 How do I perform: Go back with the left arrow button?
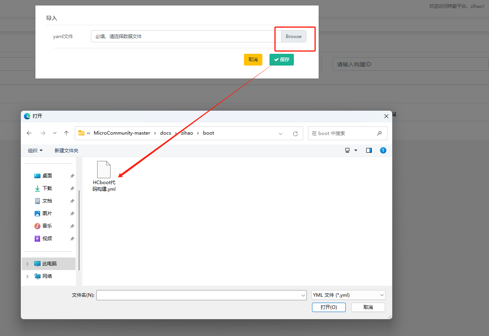pos(29,133)
